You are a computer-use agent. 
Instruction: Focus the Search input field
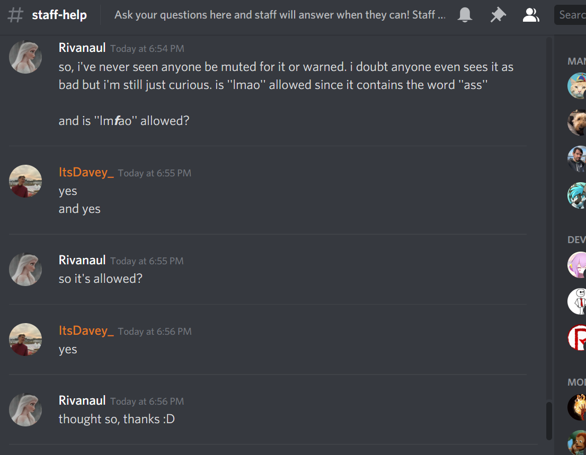click(x=570, y=15)
